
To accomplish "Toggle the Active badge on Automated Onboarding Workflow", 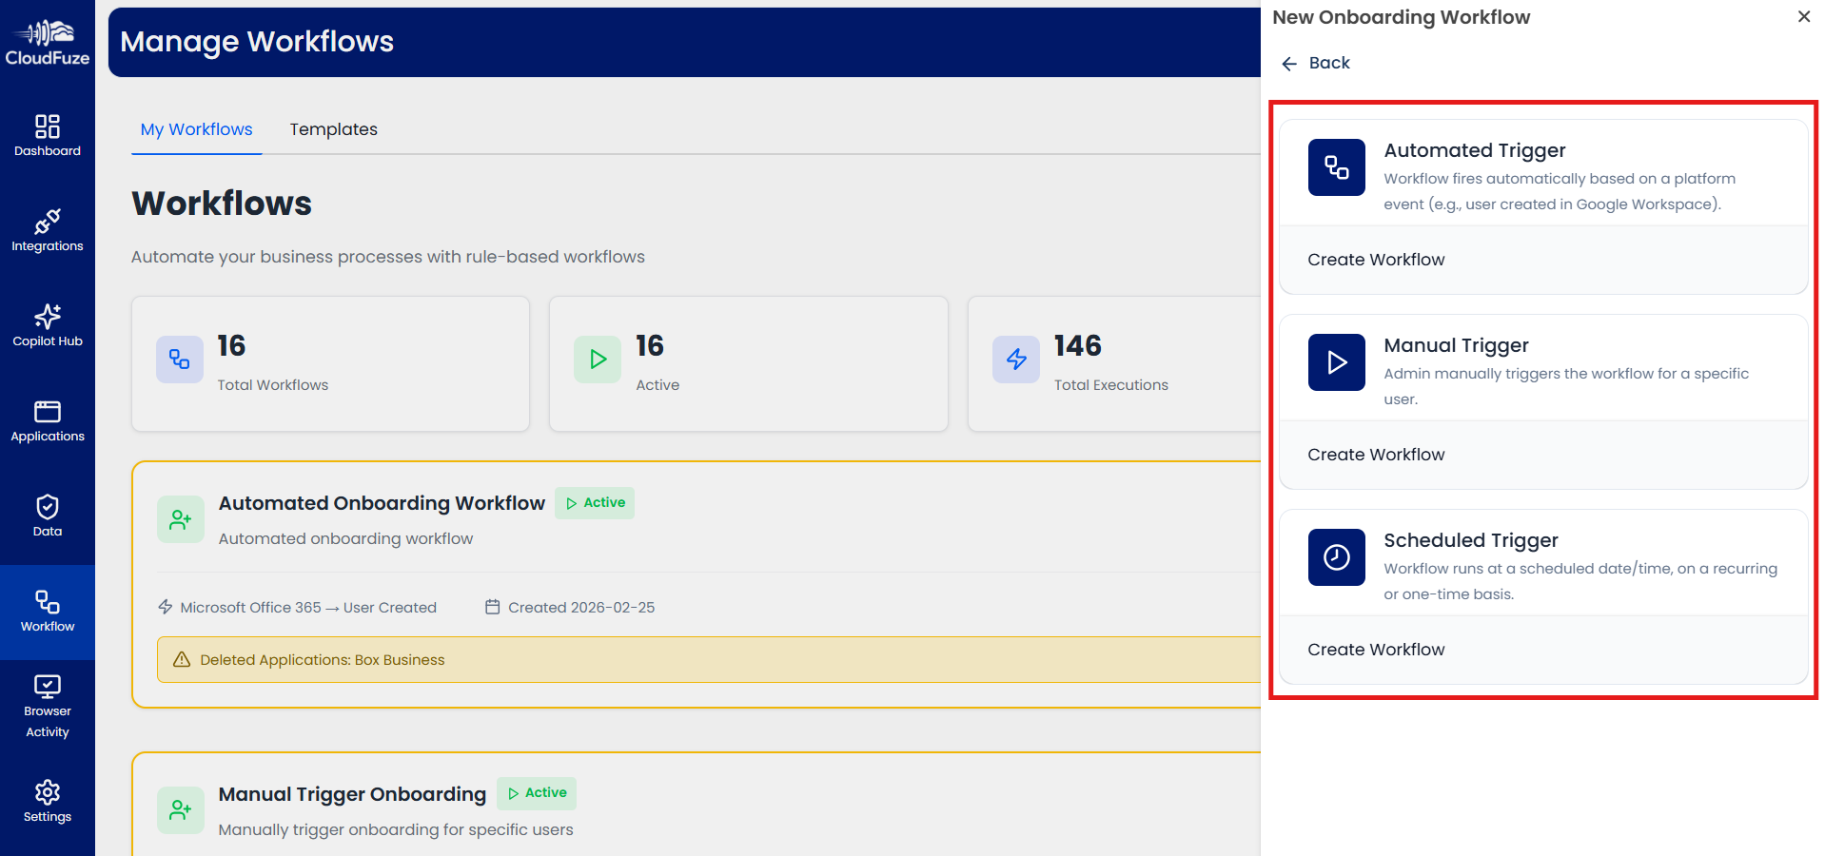I will [x=594, y=502].
